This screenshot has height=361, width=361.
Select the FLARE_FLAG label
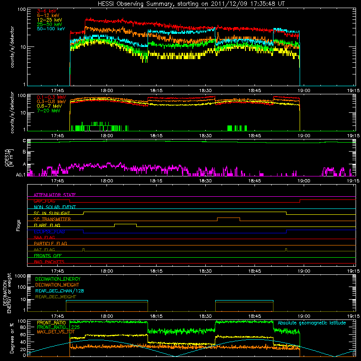pos(47,225)
